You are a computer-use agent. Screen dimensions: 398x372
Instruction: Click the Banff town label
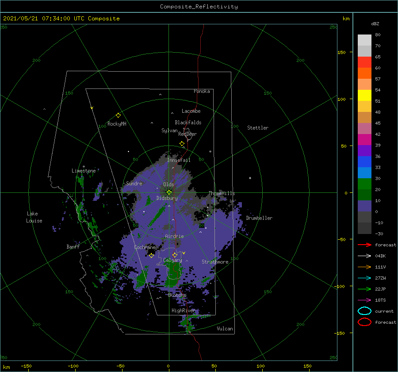pos(73,247)
